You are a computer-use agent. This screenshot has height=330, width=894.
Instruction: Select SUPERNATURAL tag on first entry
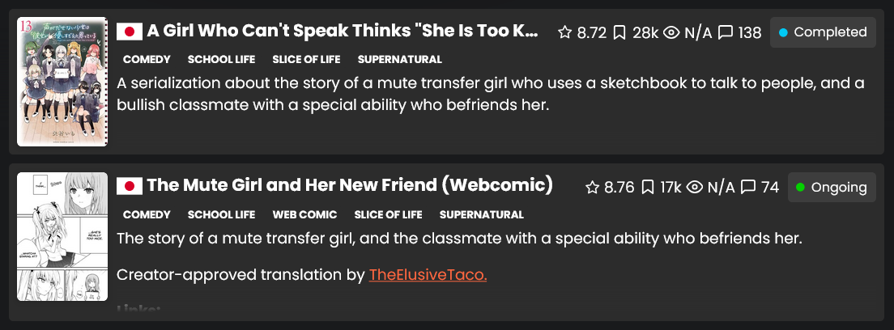coord(400,59)
